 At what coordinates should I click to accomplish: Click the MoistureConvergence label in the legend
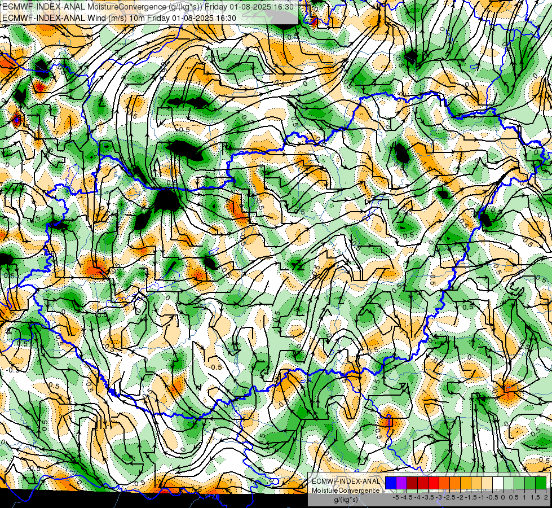(x=346, y=491)
